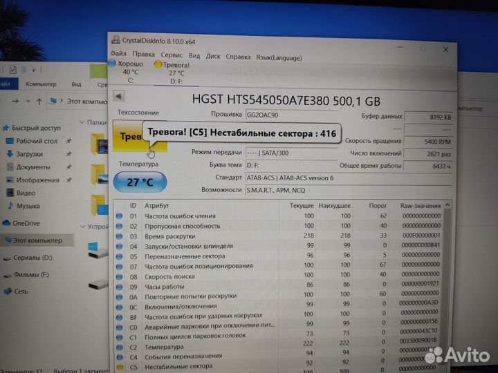Screen dimensions: 498x373
Task: Click the 27 °C temperature button
Action: point(140,182)
